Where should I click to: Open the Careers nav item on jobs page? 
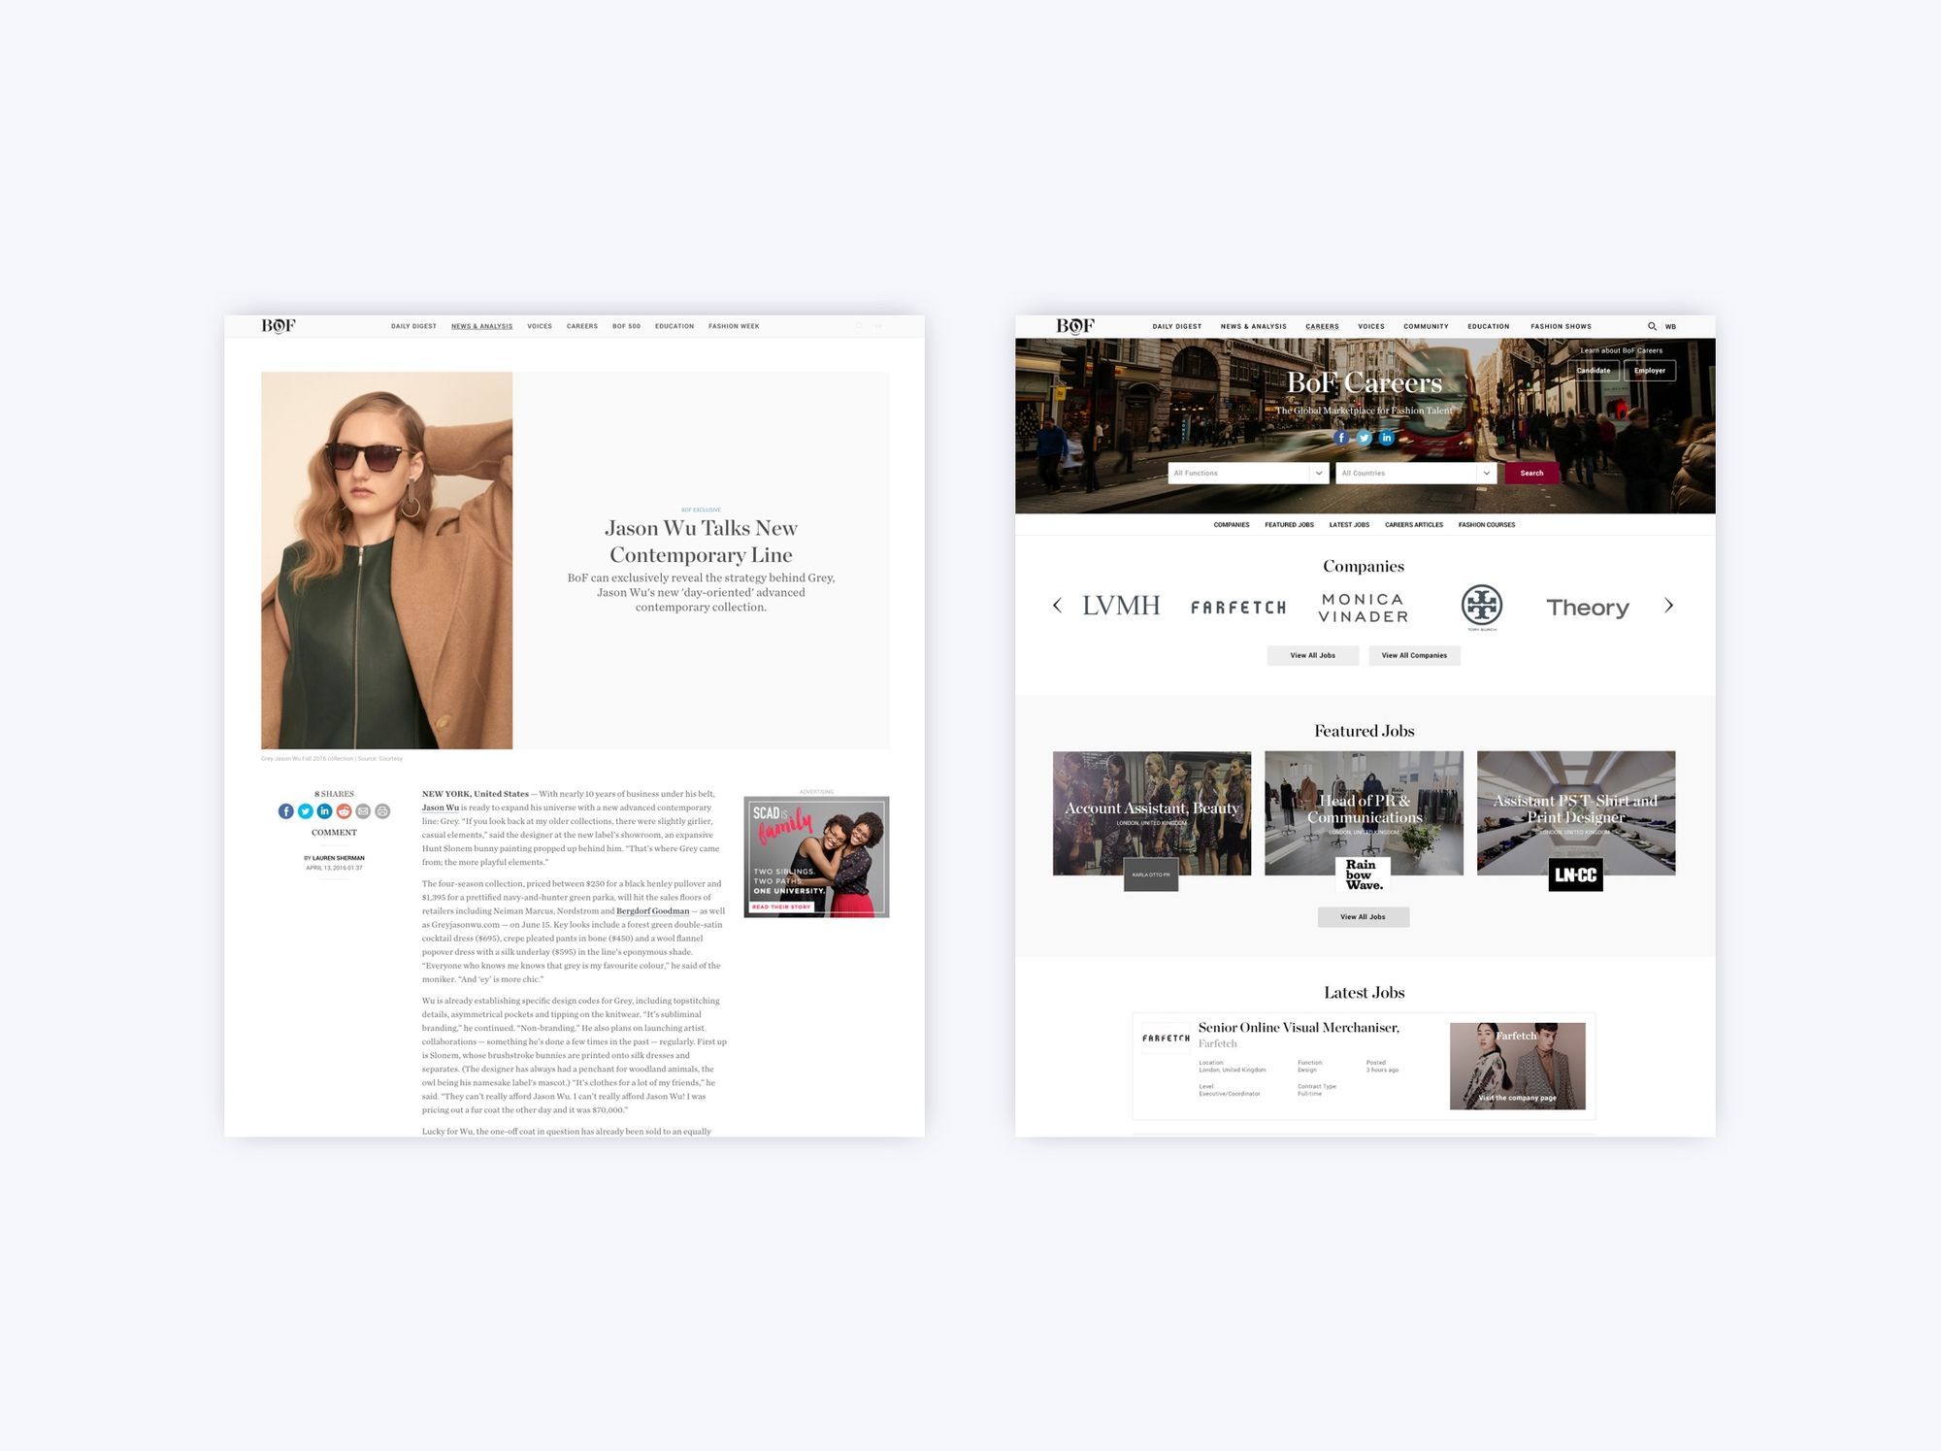[x=1322, y=326]
